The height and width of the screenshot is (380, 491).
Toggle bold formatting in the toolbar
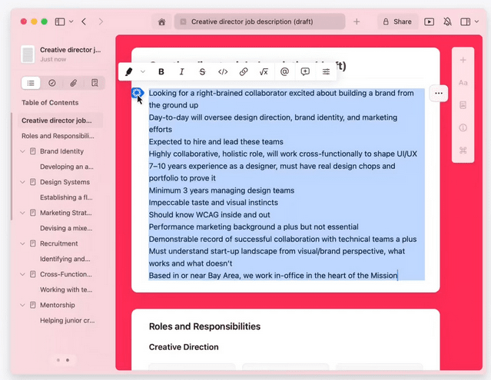tap(161, 72)
